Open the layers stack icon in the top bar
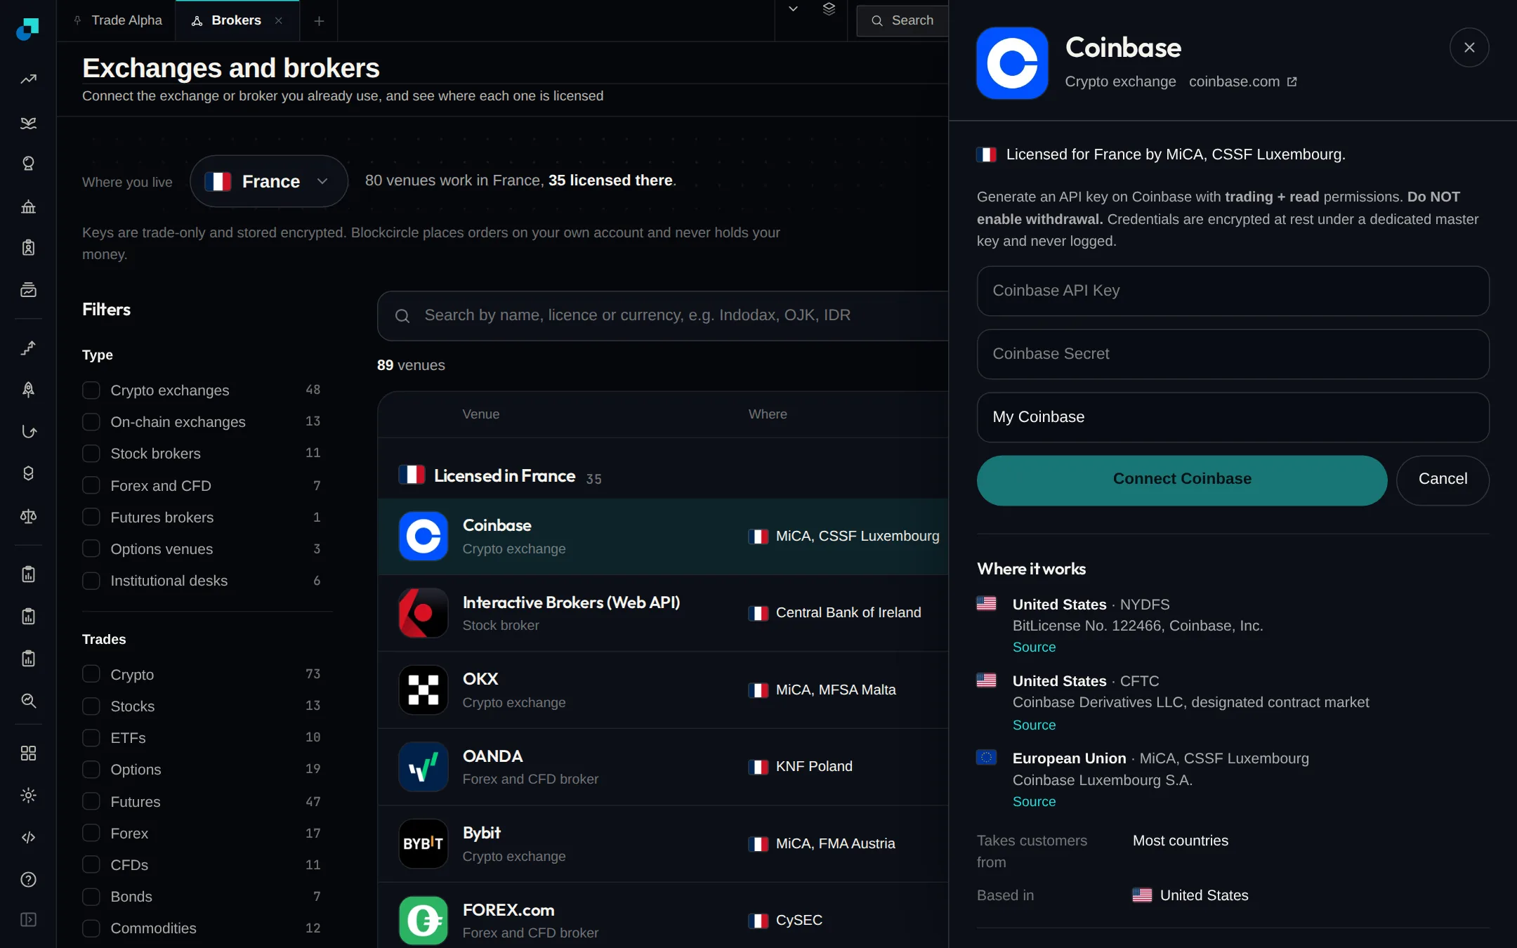 829,9
